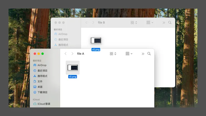
Task: Open search in file A window
Action: point(149,54)
